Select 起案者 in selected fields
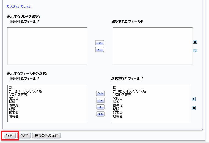Screen dimensions: 209x143 click(118, 113)
